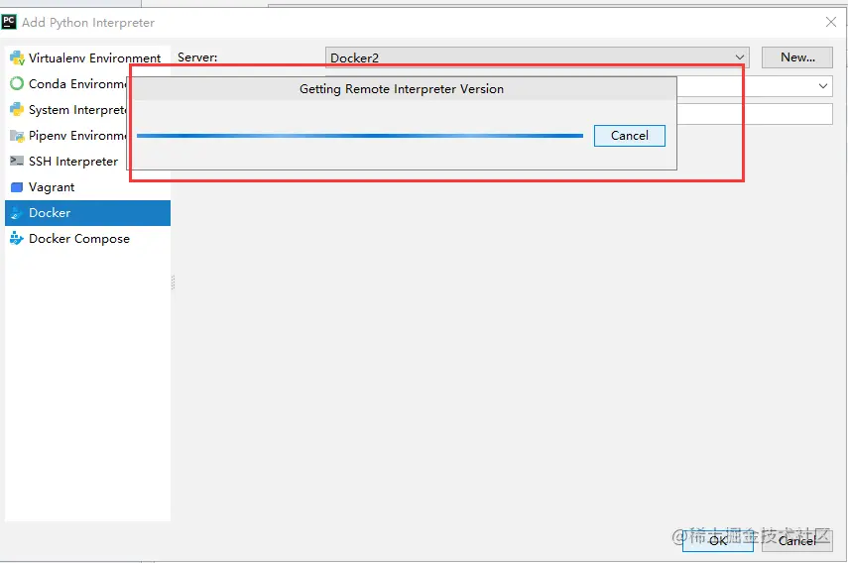This screenshot has width=848, height=563.
Task: Select Pipenv Environment entry
Action: 67,136
